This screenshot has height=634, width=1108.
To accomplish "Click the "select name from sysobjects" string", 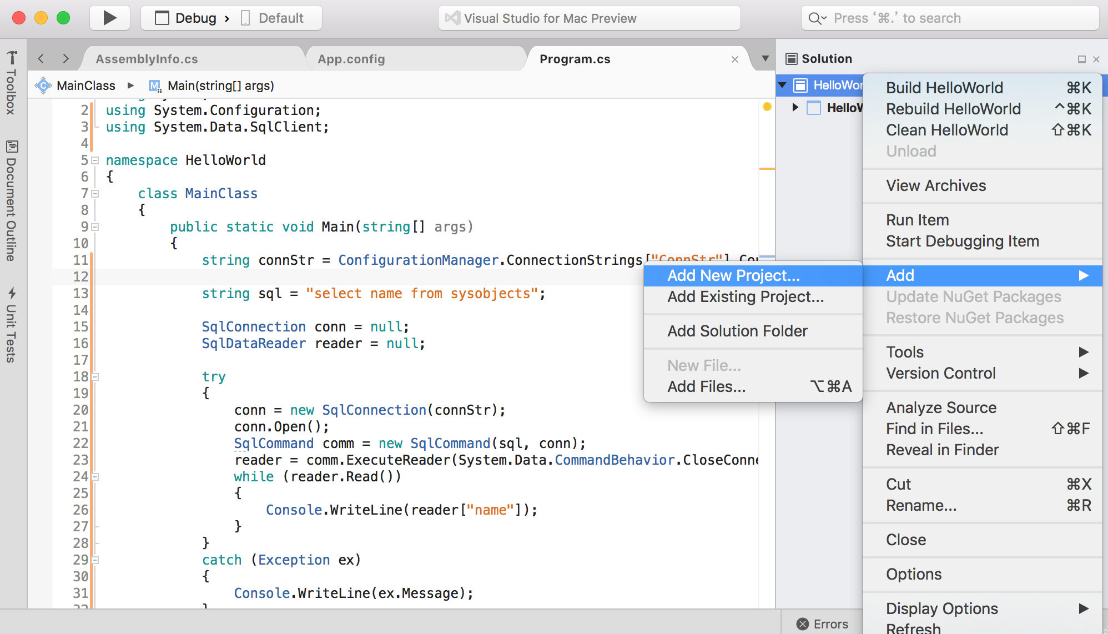I will (422, 293).
